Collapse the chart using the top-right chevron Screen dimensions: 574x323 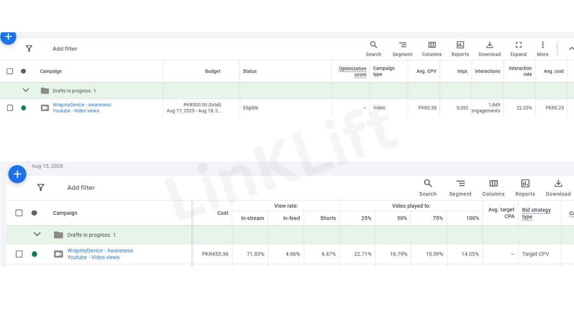[x=570, y=48]
